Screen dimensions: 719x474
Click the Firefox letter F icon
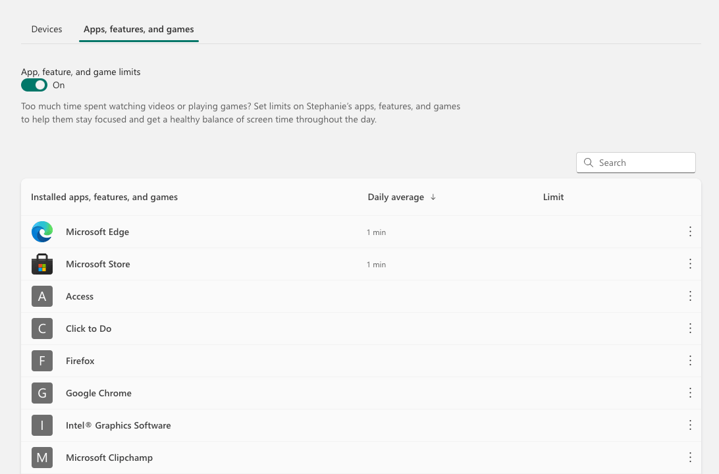coord(42,361)
